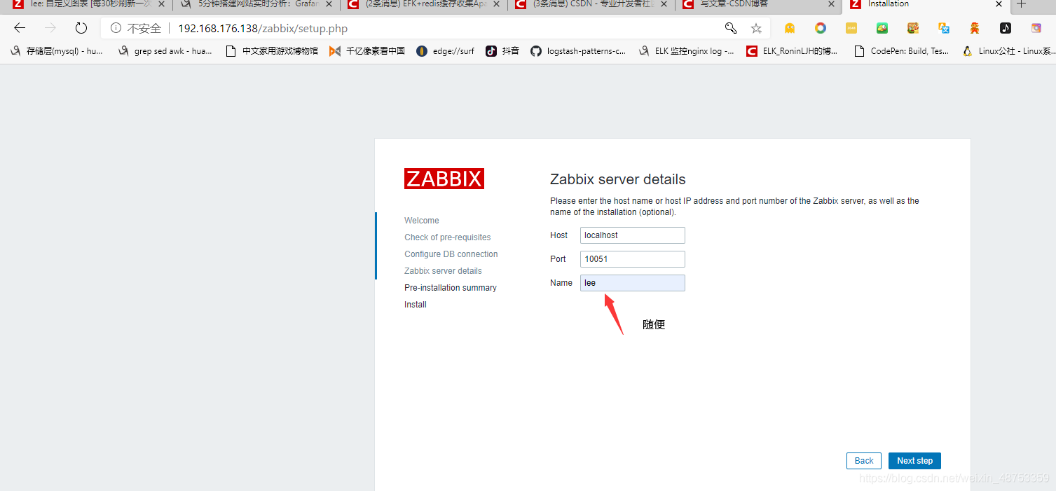Click the ZABBIX logo
Screen dimensions: 1056x491
(x=444, y=179)
